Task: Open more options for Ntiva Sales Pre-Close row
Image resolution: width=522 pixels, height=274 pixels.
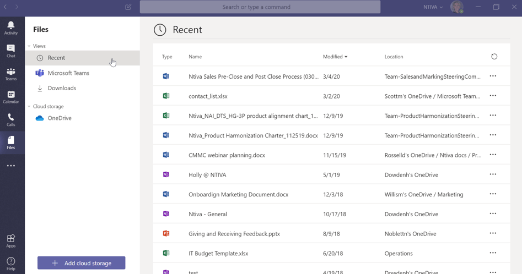Action: point(493,76)
